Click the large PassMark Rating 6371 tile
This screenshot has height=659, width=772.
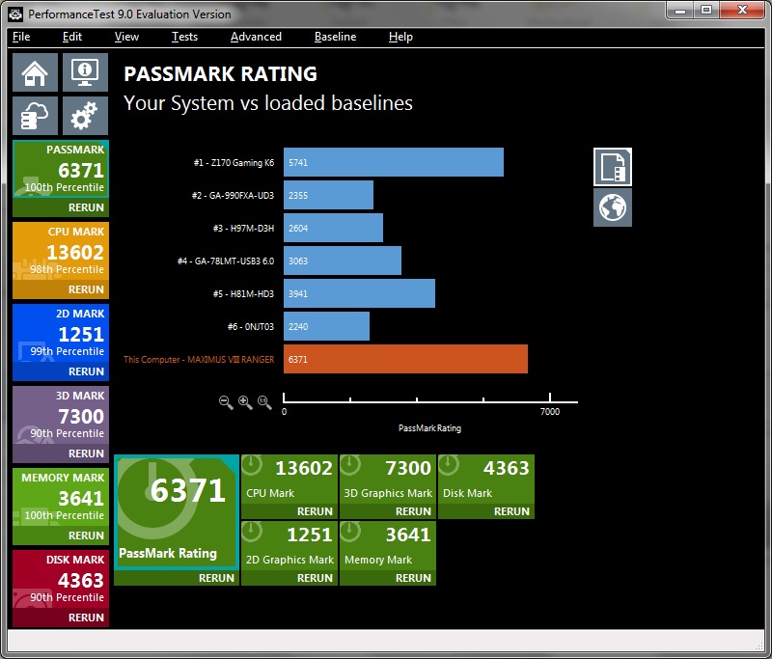tap(177, 511)
